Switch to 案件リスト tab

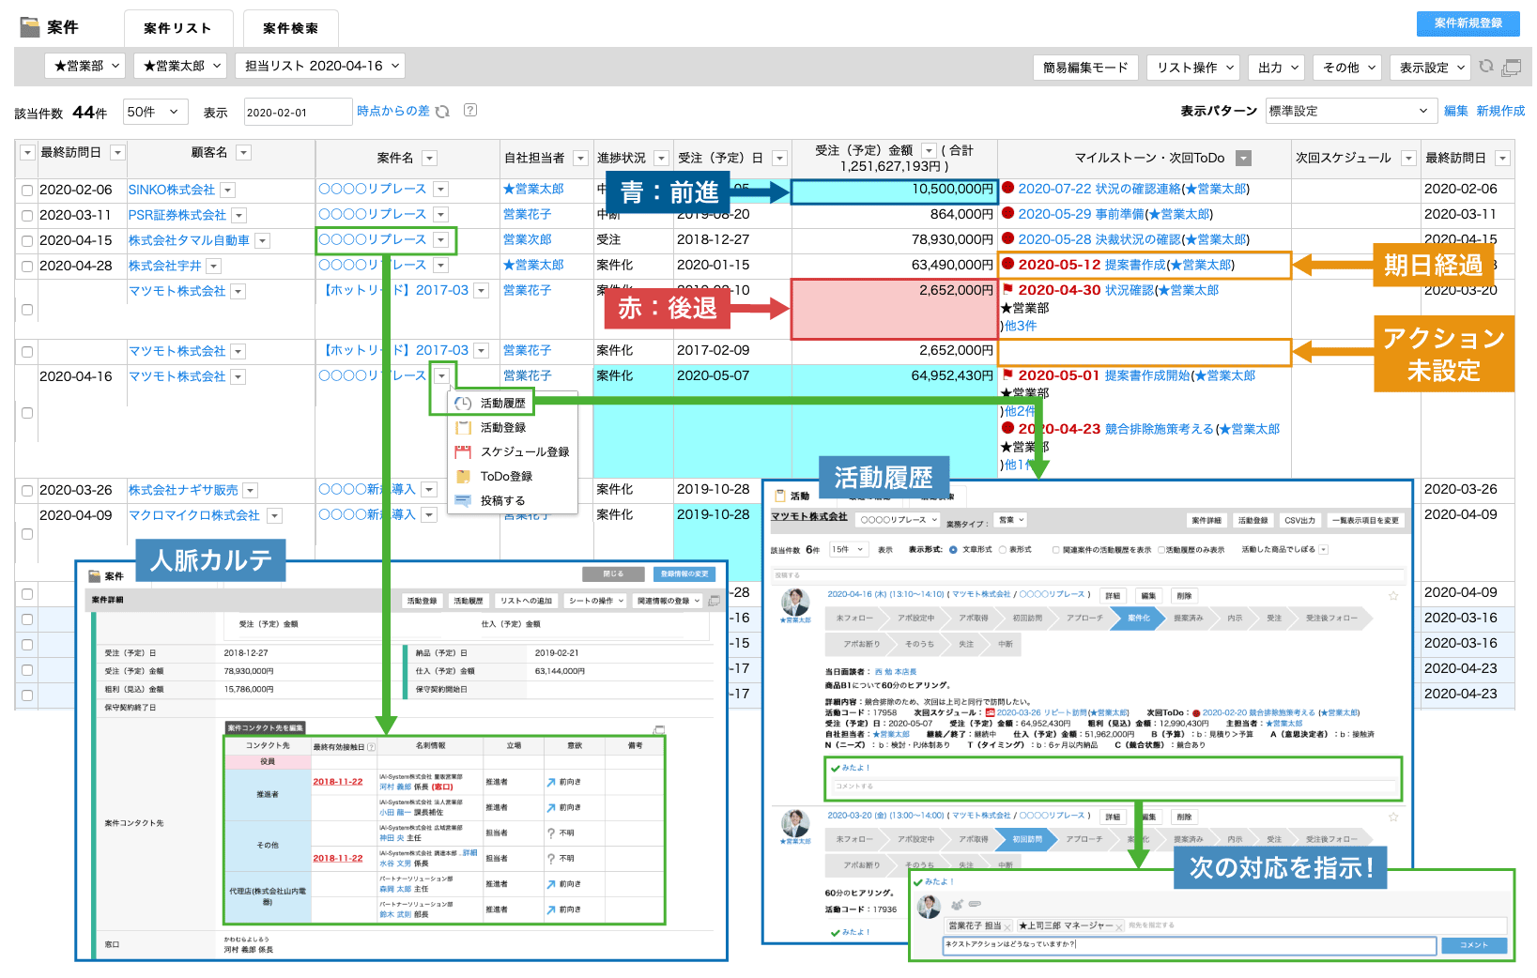click(x=177, y=28)
